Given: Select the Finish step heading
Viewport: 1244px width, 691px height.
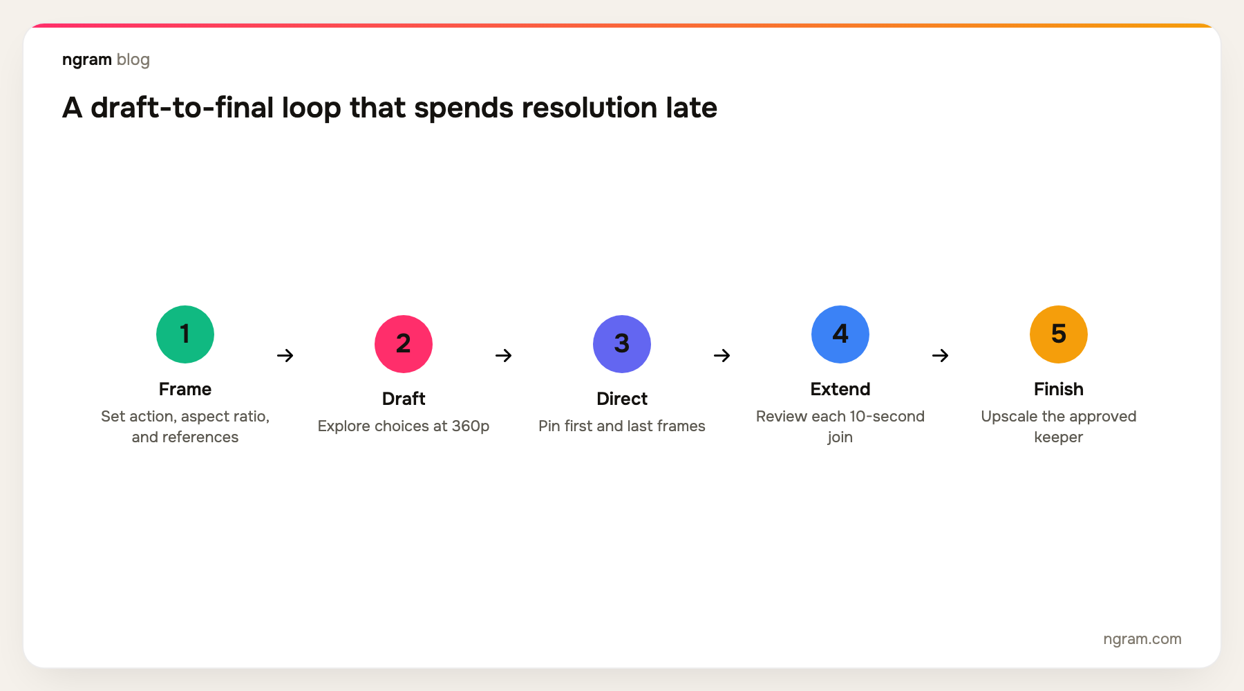Looking at the screenshot, I should (x=1059, y=389).
